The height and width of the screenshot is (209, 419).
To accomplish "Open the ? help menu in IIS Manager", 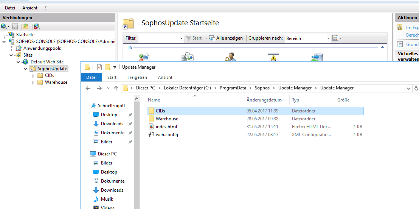I will [x=46, y=8].
